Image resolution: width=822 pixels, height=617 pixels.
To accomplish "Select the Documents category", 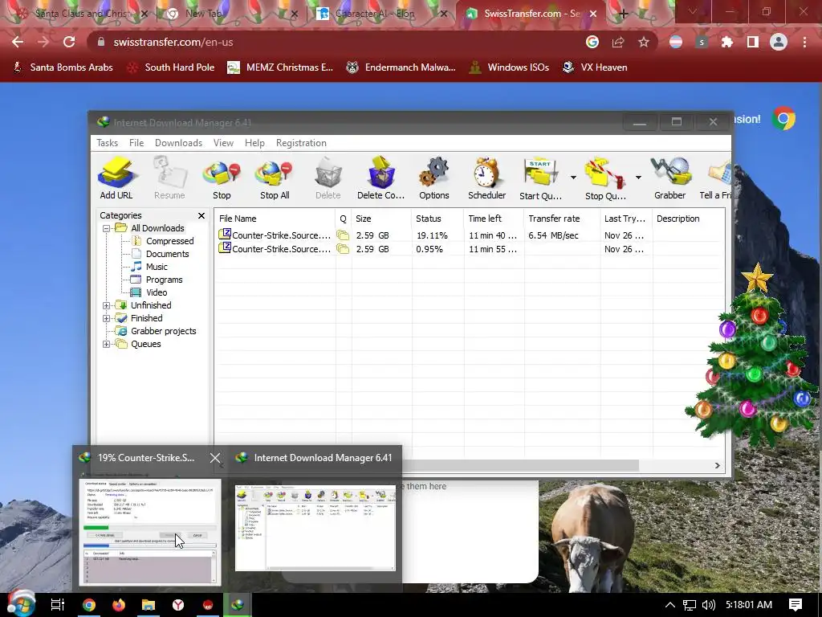I will tap(167, 254).
